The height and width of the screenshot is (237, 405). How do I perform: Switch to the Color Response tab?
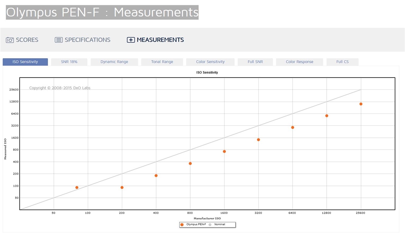300,62
